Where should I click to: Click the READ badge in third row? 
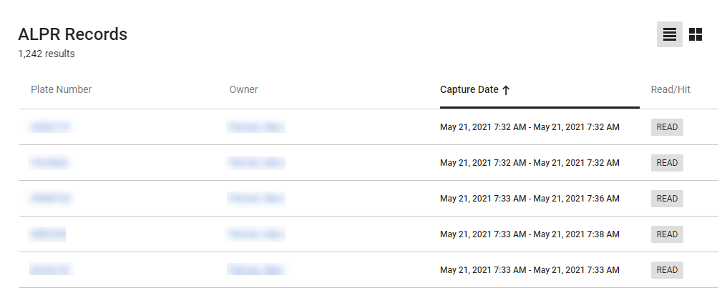click(x=667, y=199)
